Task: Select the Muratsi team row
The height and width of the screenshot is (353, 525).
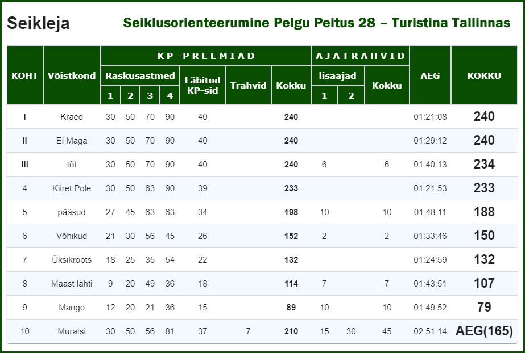Action: 262,331
